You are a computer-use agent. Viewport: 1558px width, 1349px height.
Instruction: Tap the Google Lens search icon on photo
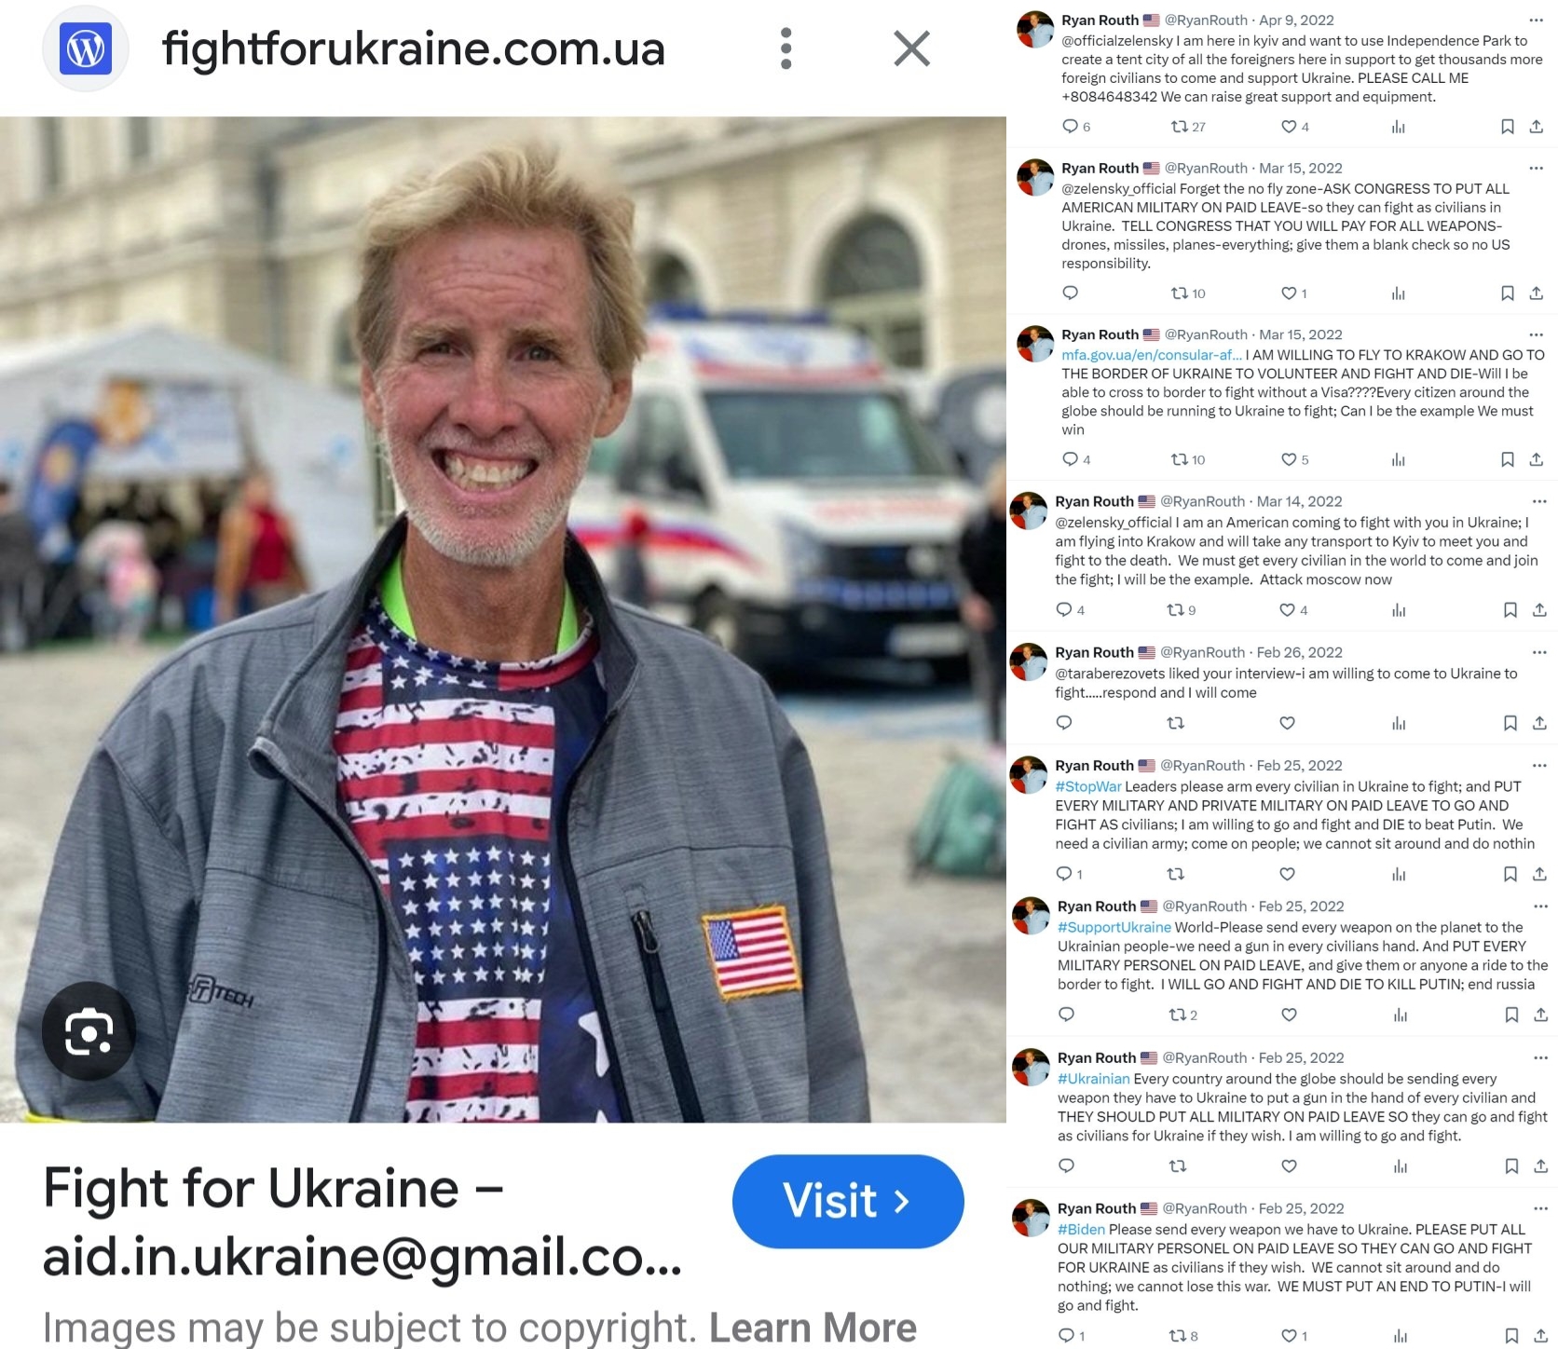coord(89,1031)
